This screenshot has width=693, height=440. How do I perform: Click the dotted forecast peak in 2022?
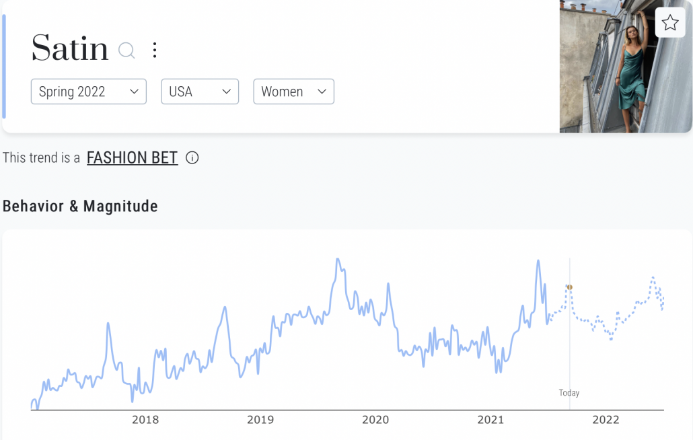coord(653,278)
